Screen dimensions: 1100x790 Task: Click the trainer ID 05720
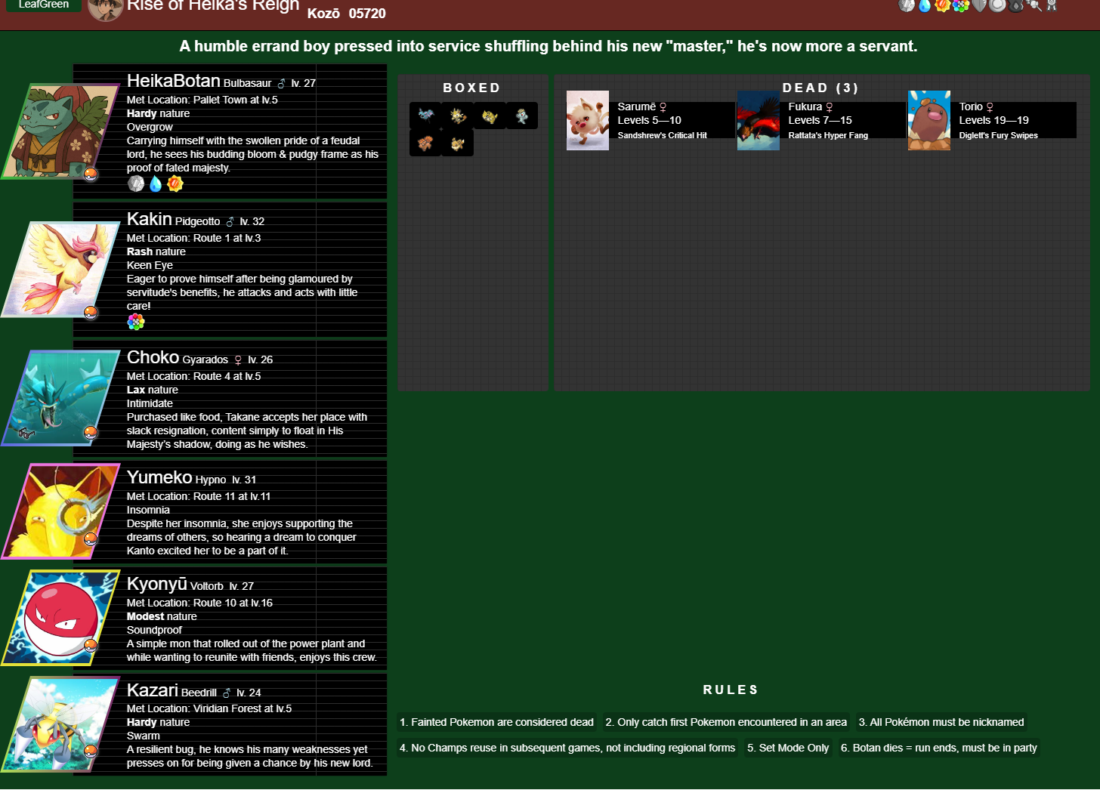pos(367,14)
